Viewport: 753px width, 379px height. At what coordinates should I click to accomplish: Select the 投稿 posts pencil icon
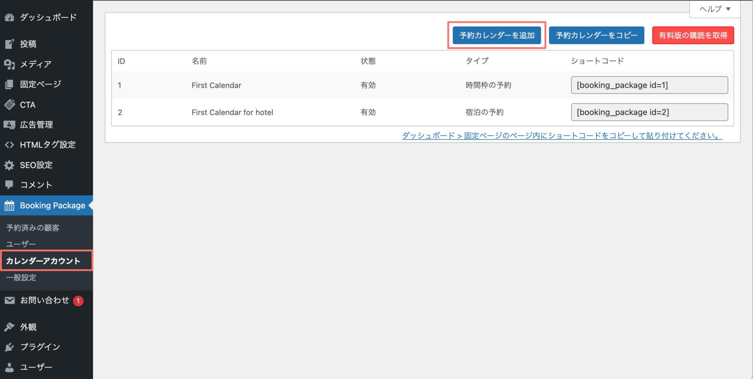tap(9, 44)
